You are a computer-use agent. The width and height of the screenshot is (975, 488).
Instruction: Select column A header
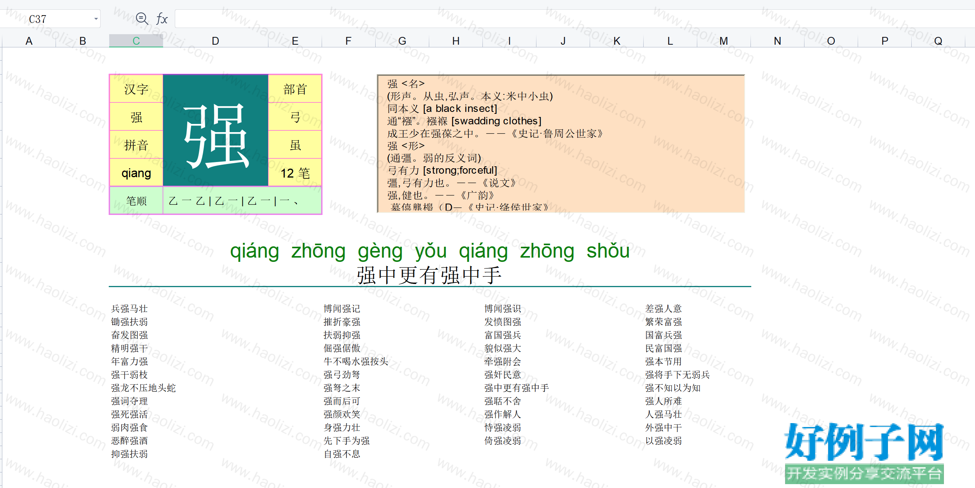tap(29, 41)
